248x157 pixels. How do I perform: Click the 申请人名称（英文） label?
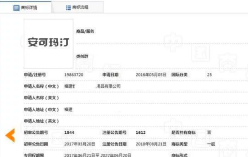coord(41,98)
